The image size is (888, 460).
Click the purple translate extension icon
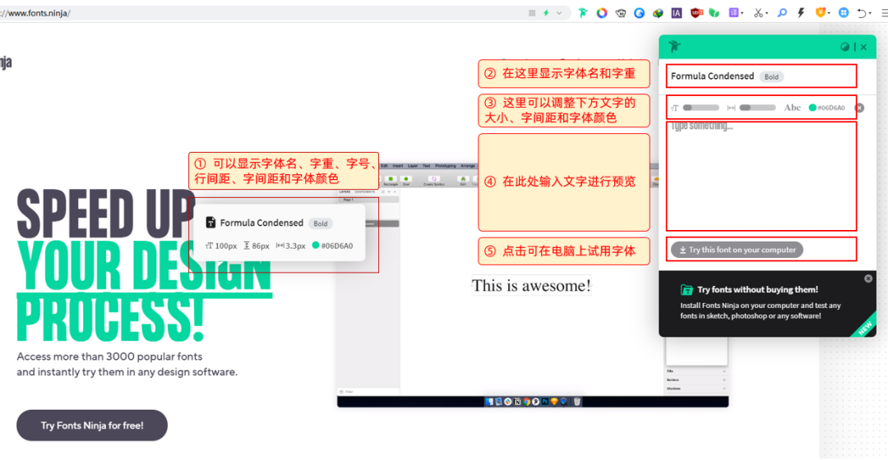pos(733,12)
